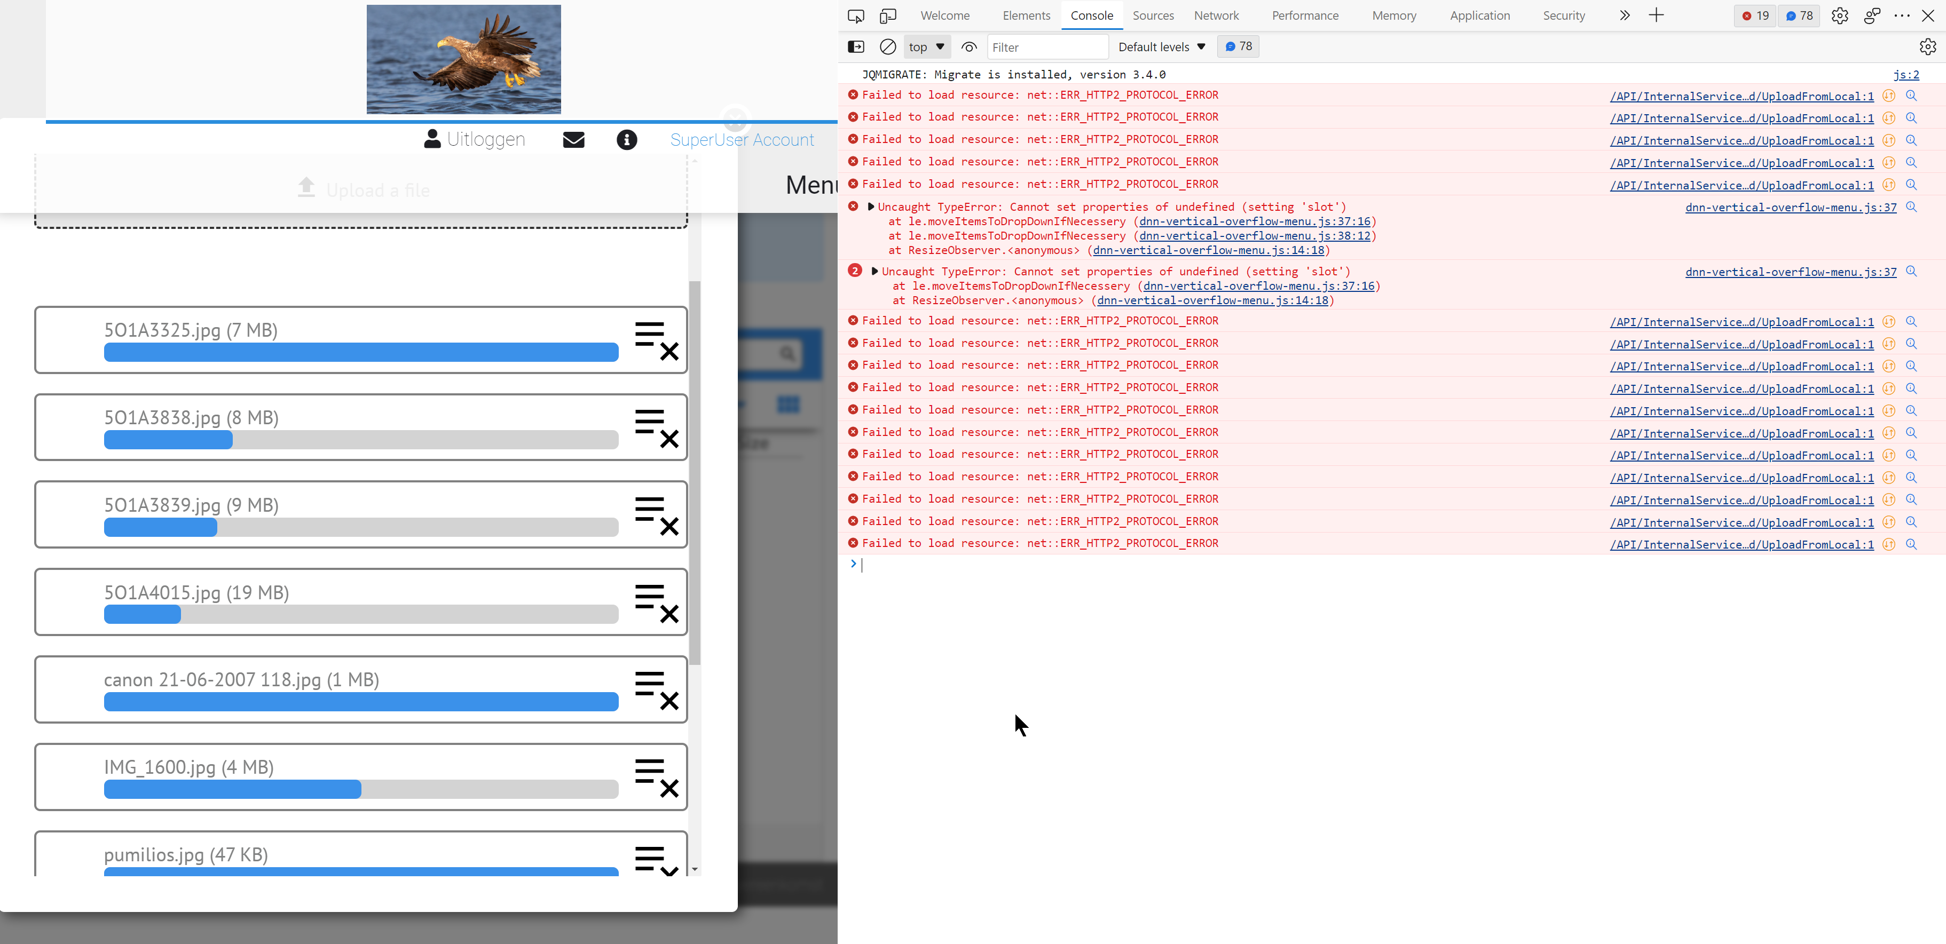Clear the console with the clear icon
This screenshot has width=1946, height=944.
pos(888,46)
